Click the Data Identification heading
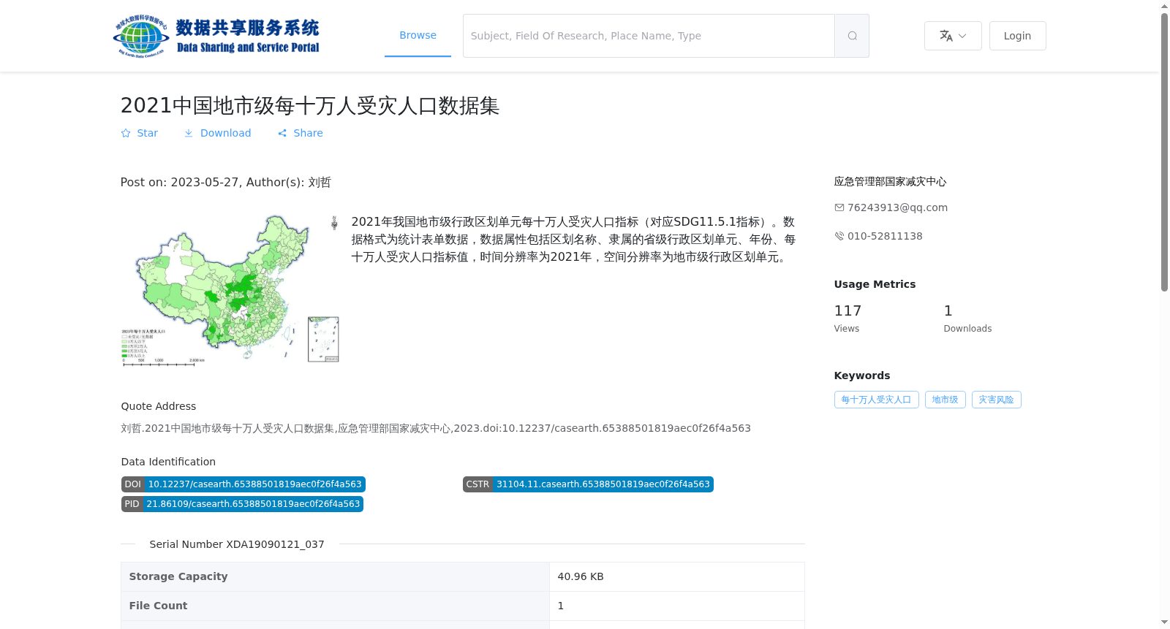Screen dimensions: 1170x629 click(x=168, y=462)
